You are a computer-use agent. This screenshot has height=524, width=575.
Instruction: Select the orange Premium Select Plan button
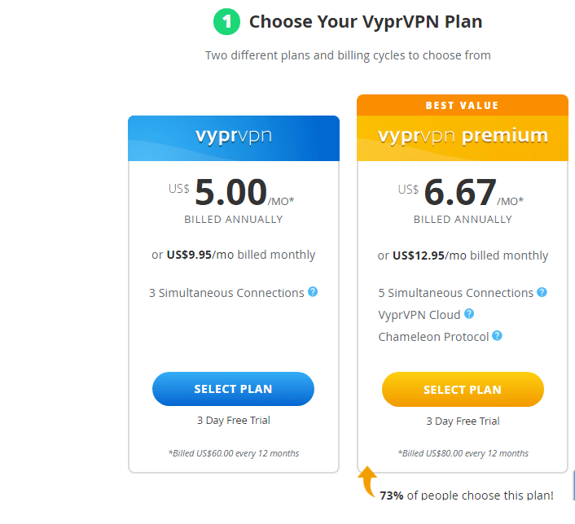[463, 389]
